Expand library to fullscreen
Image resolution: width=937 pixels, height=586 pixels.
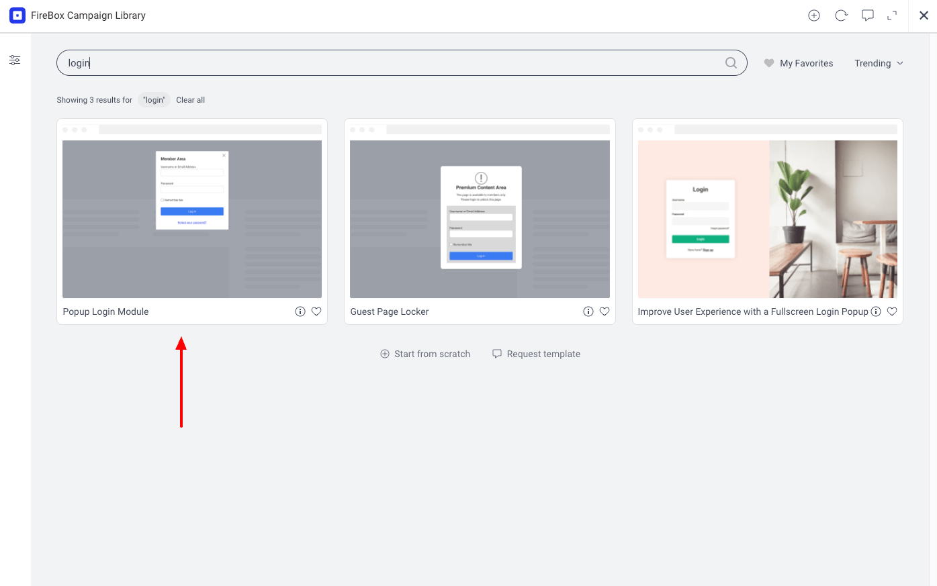(x=892, y=15)
